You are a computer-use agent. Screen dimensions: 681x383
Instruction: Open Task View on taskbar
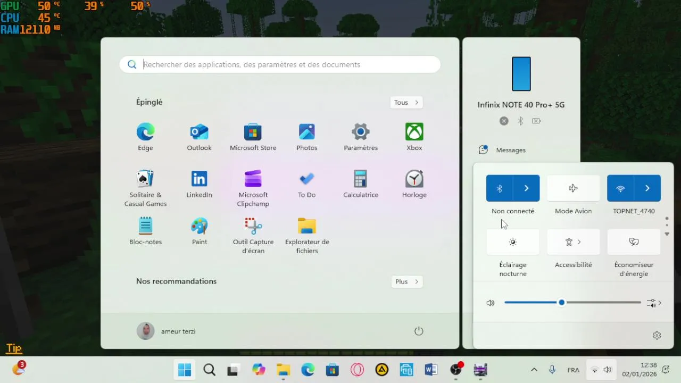[232, 370]
